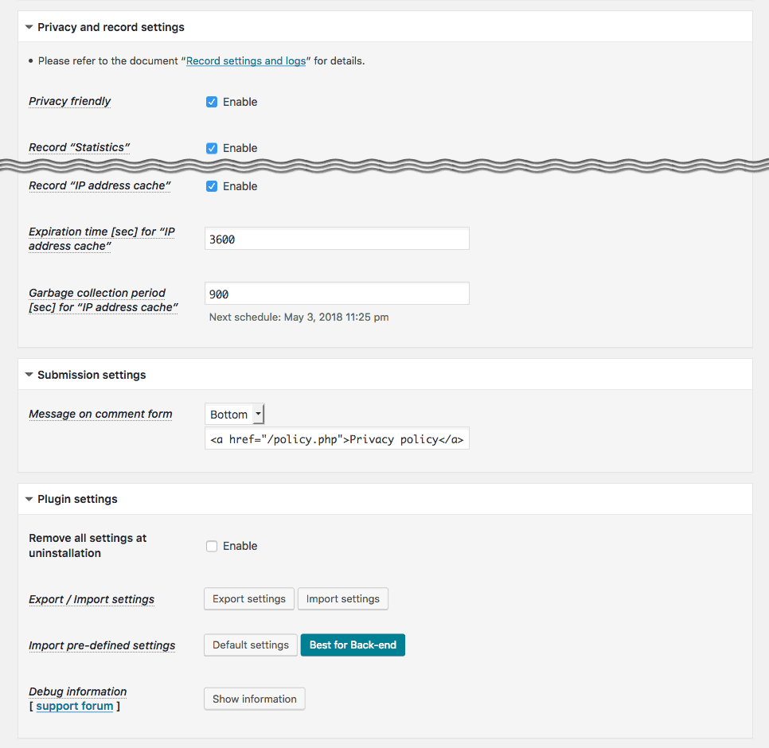The image size is (769, 748).
Task: Apply the Best for Back-end preset
Action: (353, 645)
